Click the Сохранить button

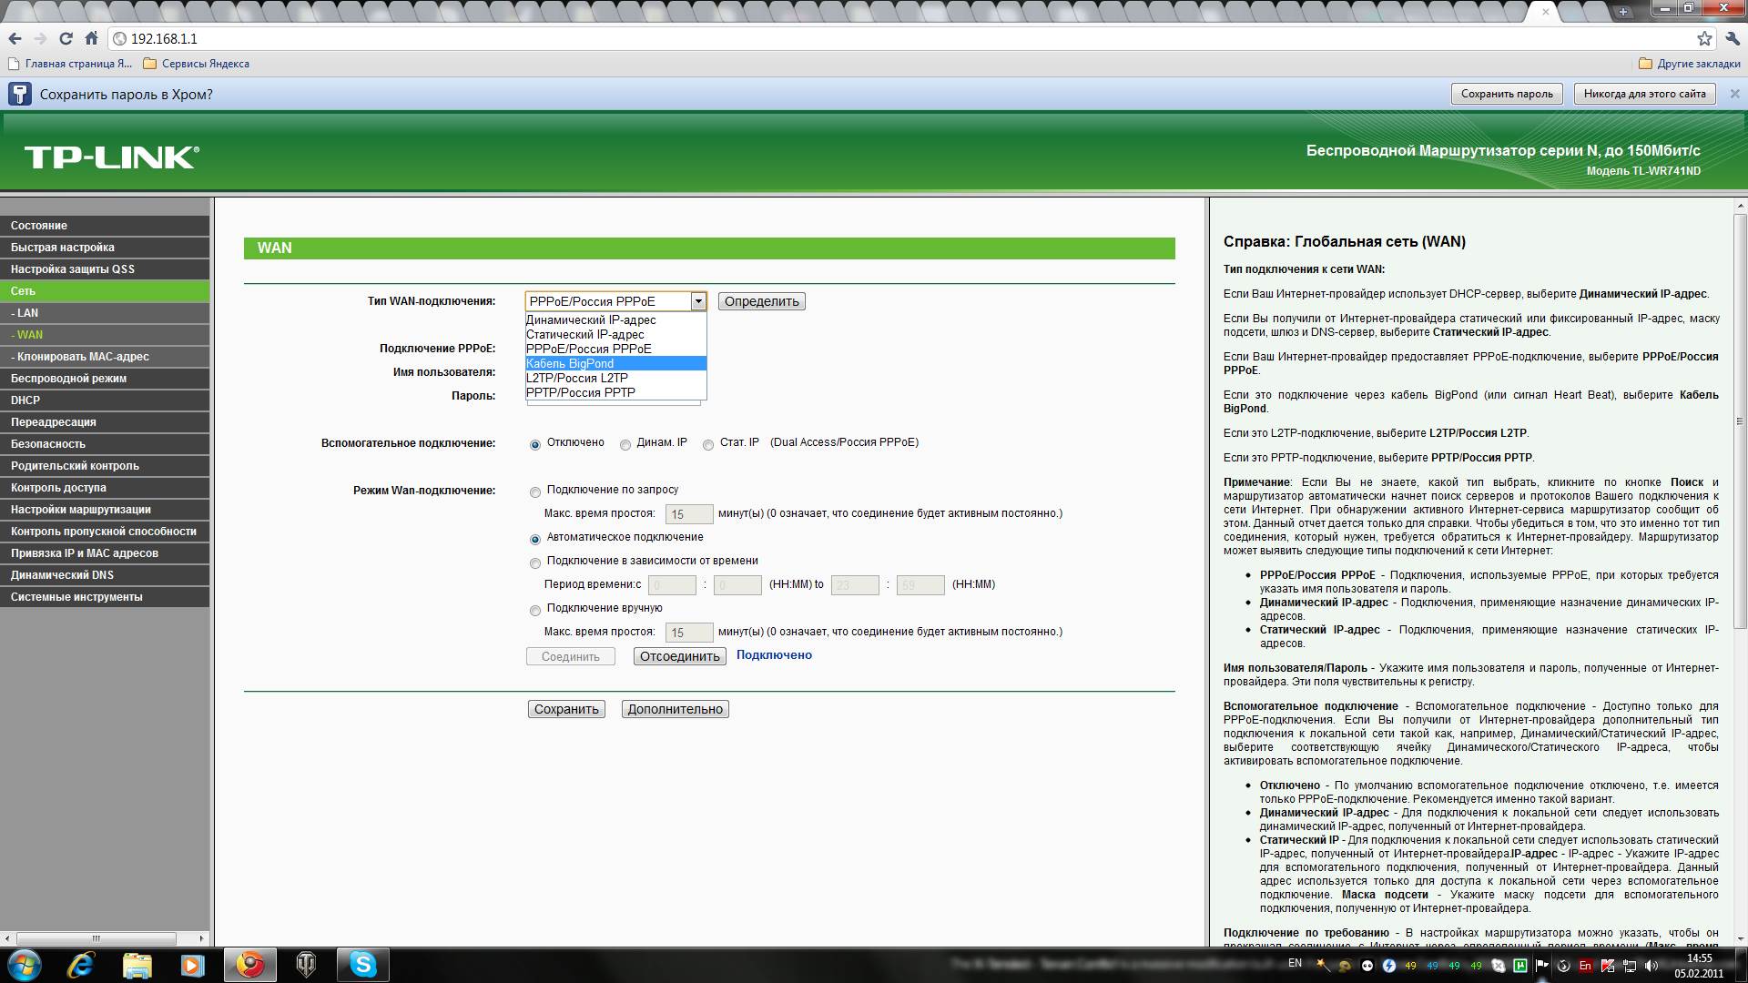click(566, 709)
